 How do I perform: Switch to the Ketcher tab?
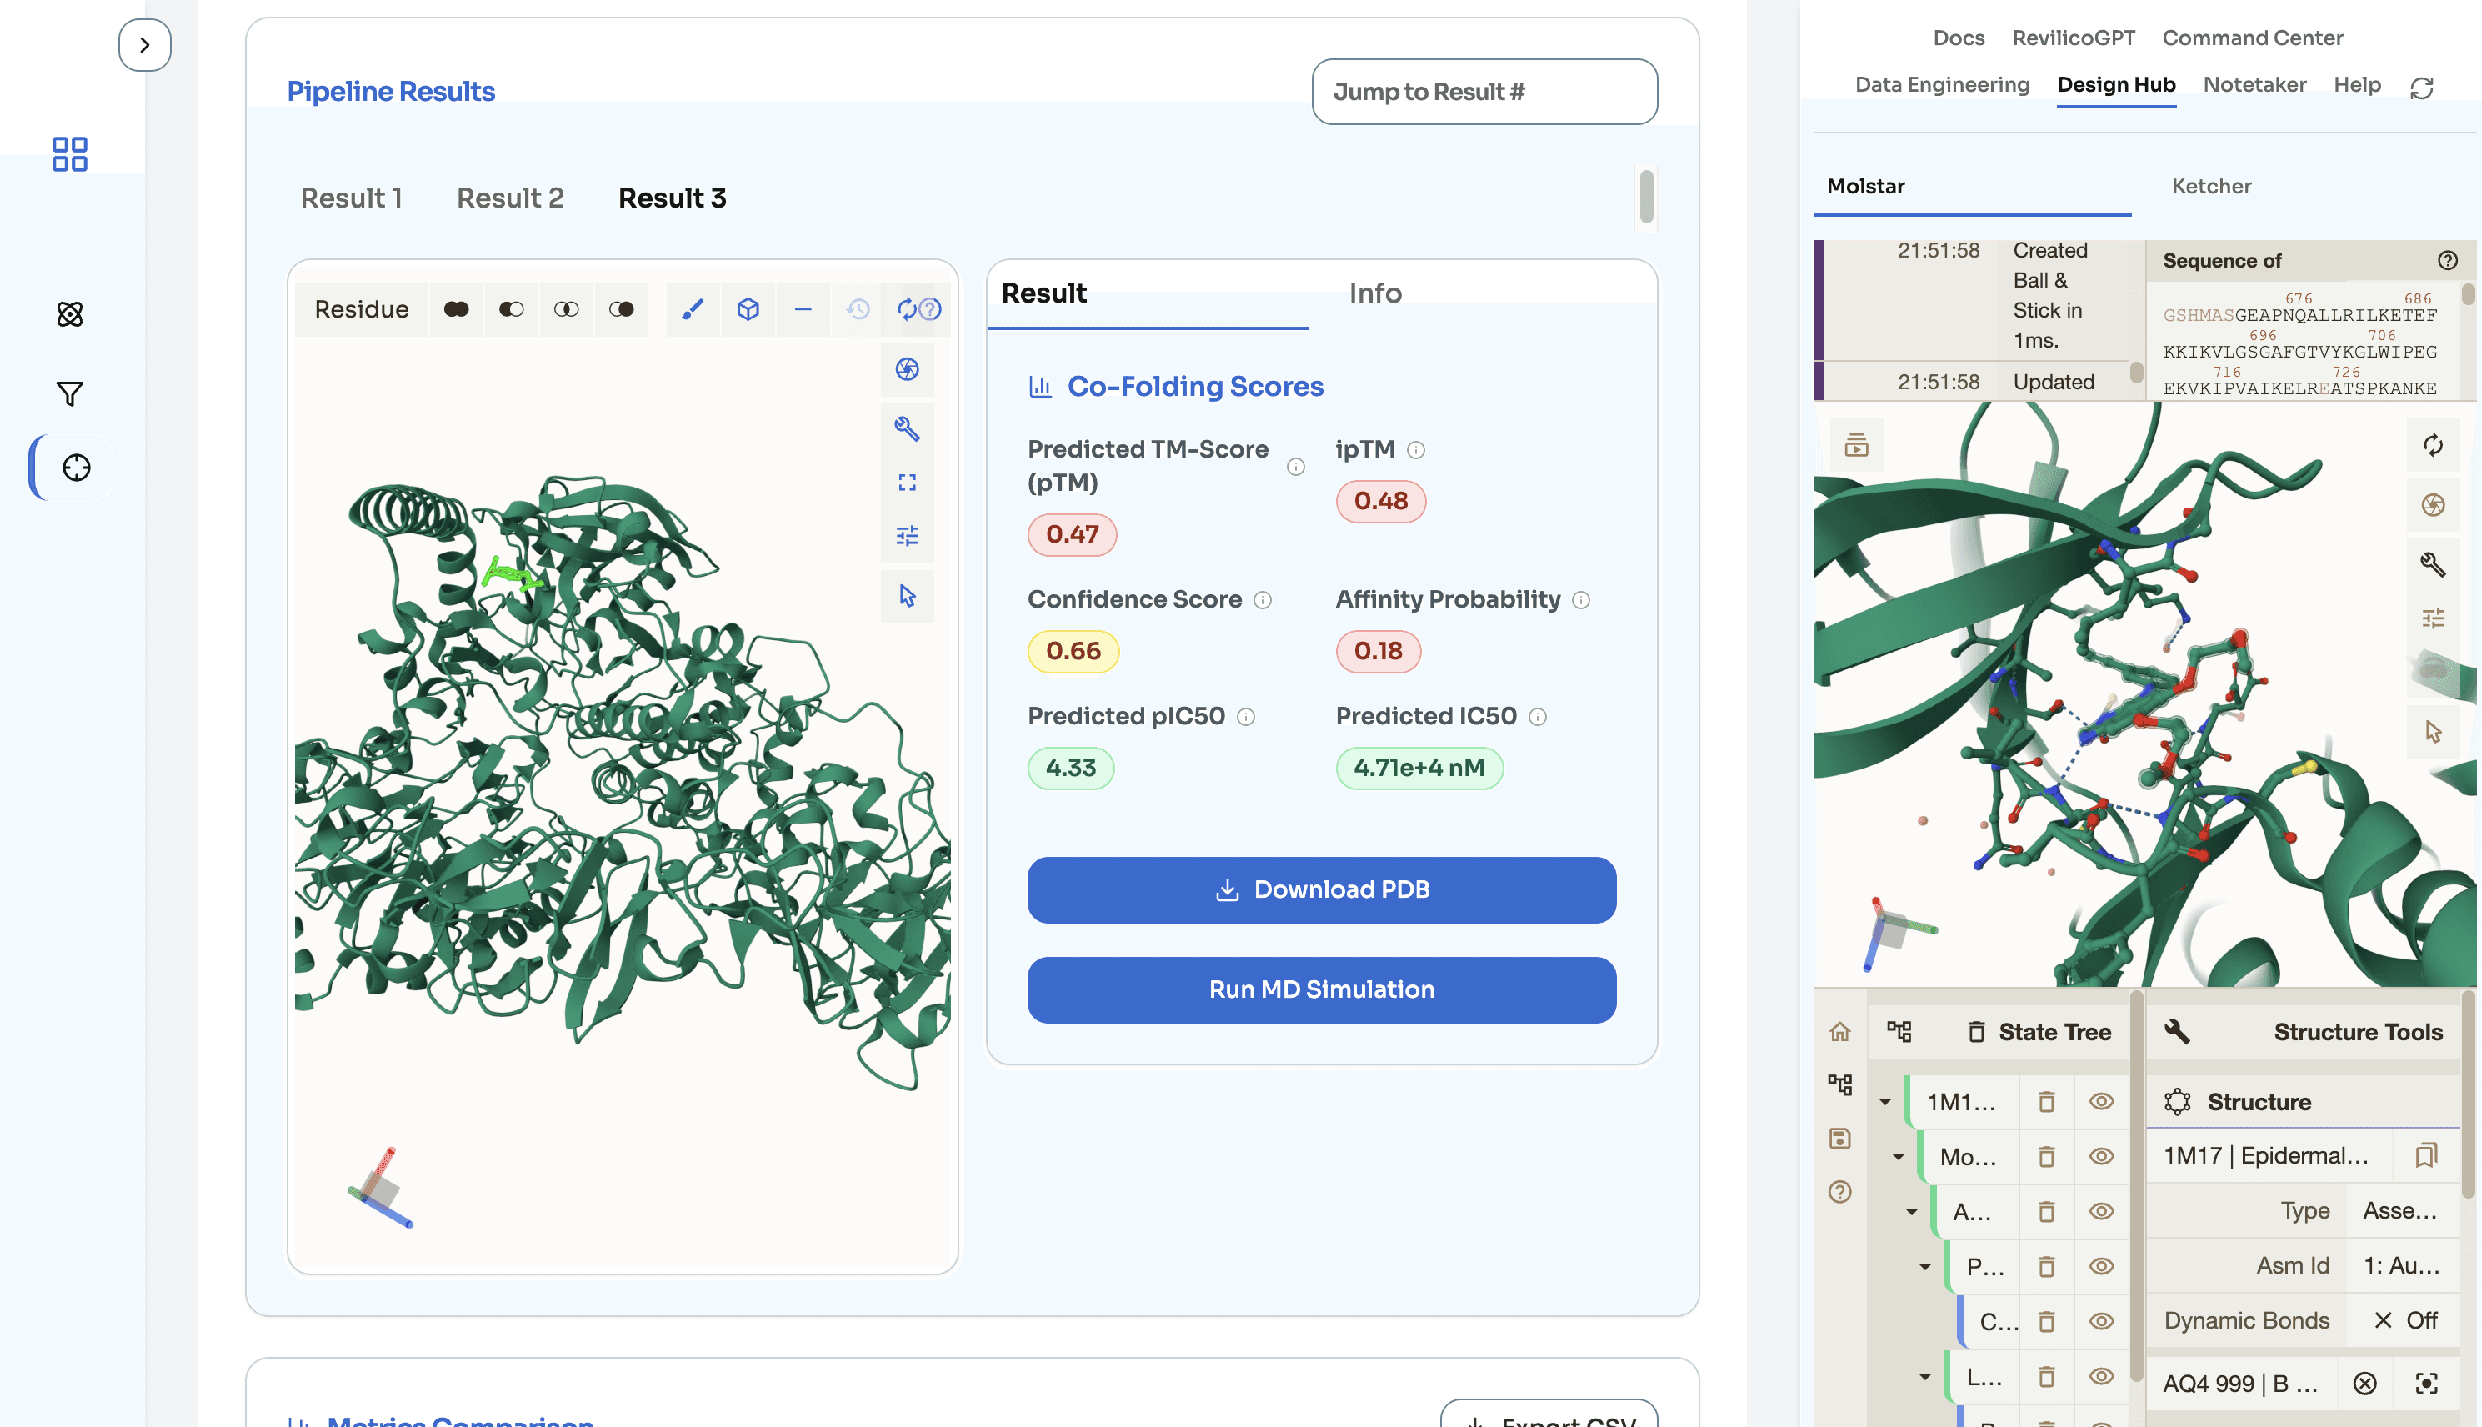2212,186
